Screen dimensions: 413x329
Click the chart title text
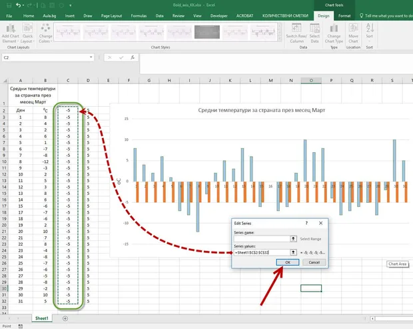(262, 110)
